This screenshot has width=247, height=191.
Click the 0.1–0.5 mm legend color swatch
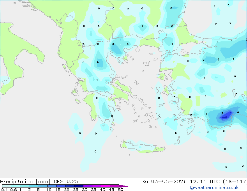tap(7, 186)
